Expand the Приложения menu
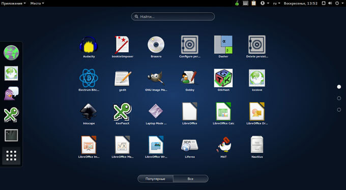The width and height of the screenshot is (346, 190). pyautogui.click(x=13, y=4)
